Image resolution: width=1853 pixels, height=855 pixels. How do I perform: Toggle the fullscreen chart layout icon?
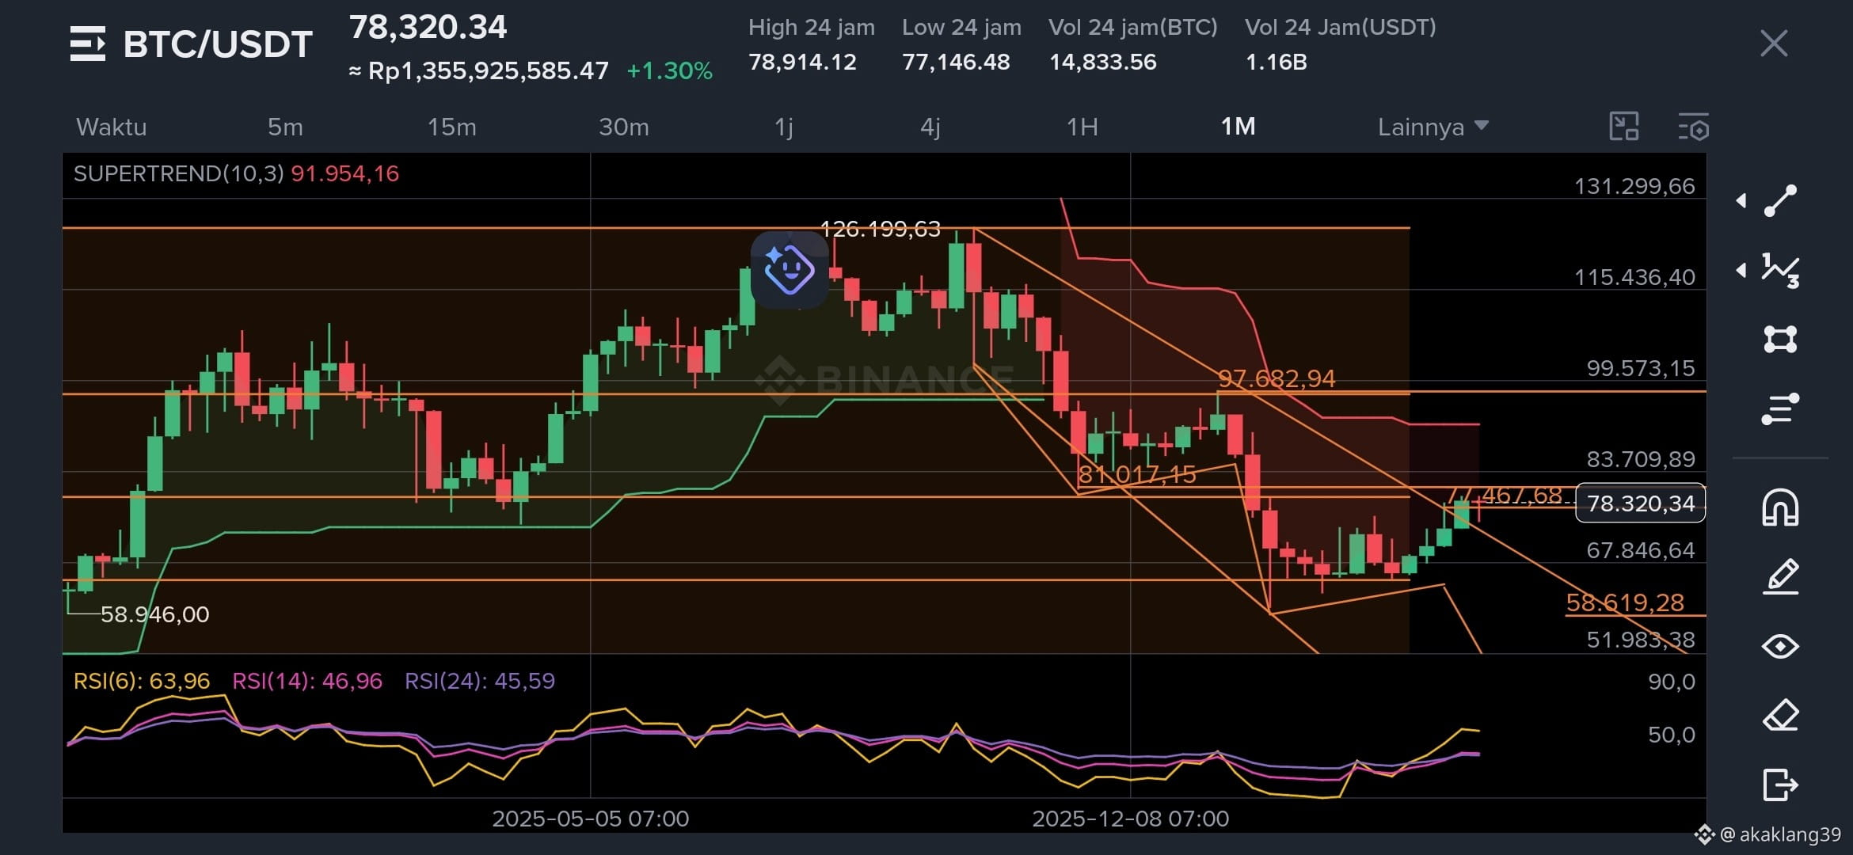1623,127
